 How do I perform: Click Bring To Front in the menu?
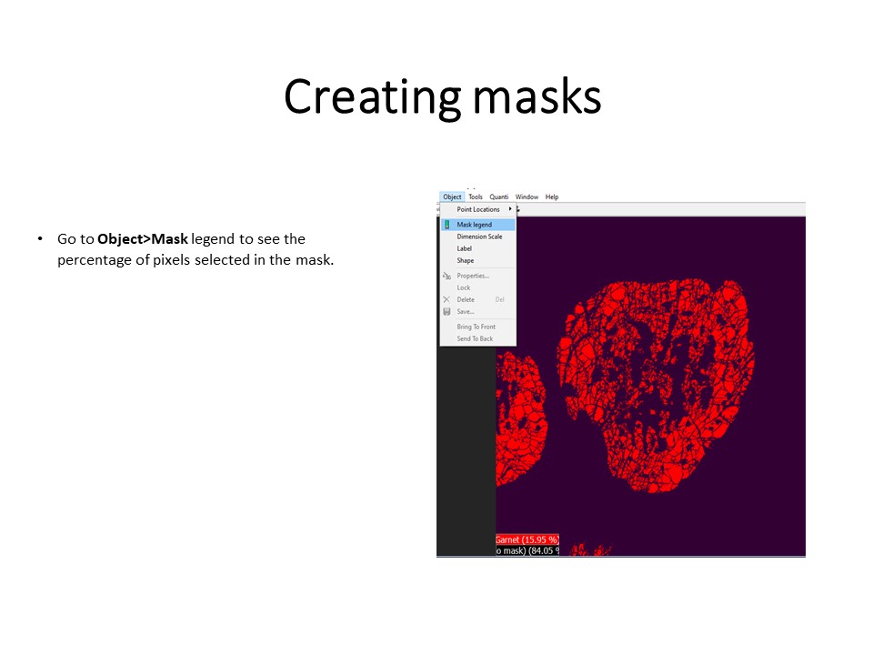coord(477,327)
